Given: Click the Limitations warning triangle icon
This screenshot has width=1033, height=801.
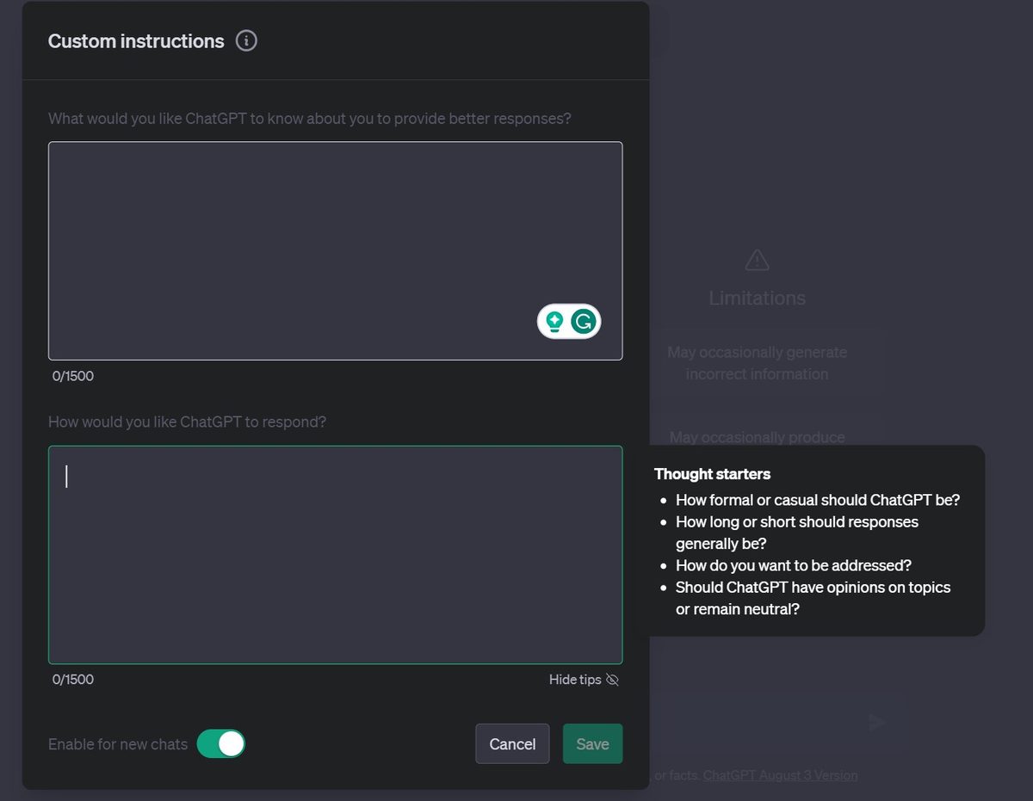Looking at the screenshot, I should tap(756, 259).
